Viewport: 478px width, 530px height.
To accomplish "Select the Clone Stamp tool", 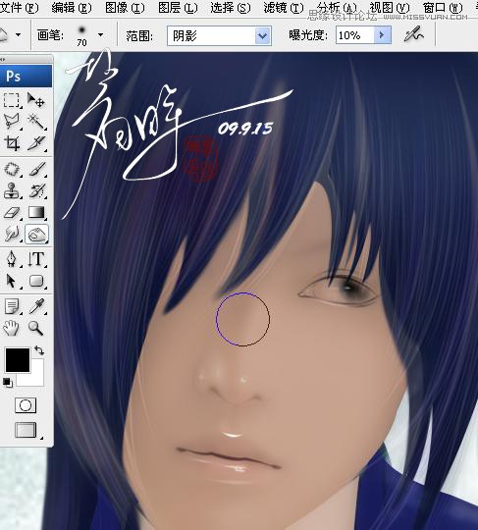I will coord(11,191).
